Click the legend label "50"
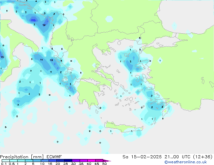The height and width of the screenshot is (165, 214). [104, 164]
